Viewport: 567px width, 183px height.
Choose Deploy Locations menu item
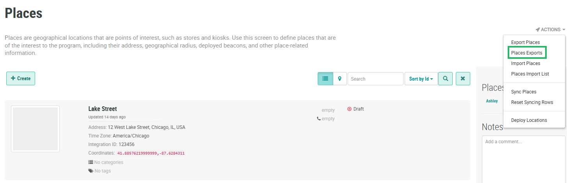coord(529,120)
